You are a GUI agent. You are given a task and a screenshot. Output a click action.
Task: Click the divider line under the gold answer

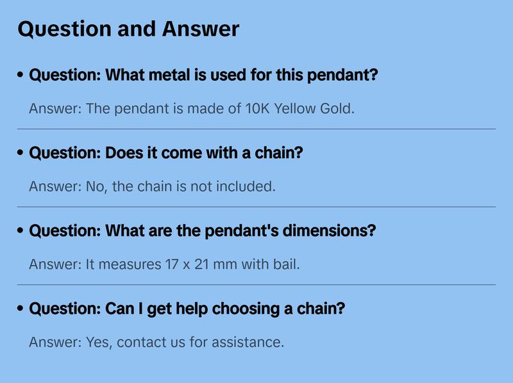[256, 129]
